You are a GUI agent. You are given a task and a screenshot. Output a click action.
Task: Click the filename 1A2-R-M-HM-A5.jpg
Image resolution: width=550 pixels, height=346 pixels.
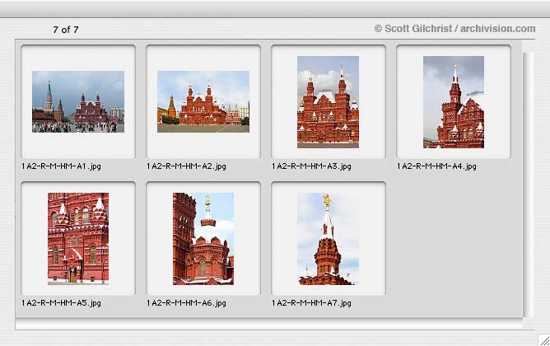pyautogui.click(x=61, y=303)
